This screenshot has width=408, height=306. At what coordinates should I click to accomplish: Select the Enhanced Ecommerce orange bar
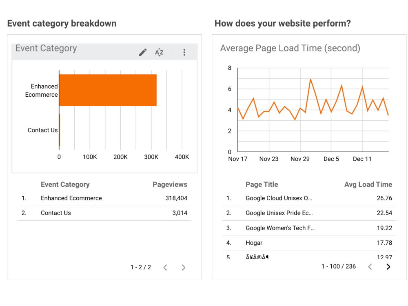click(108, 90)
